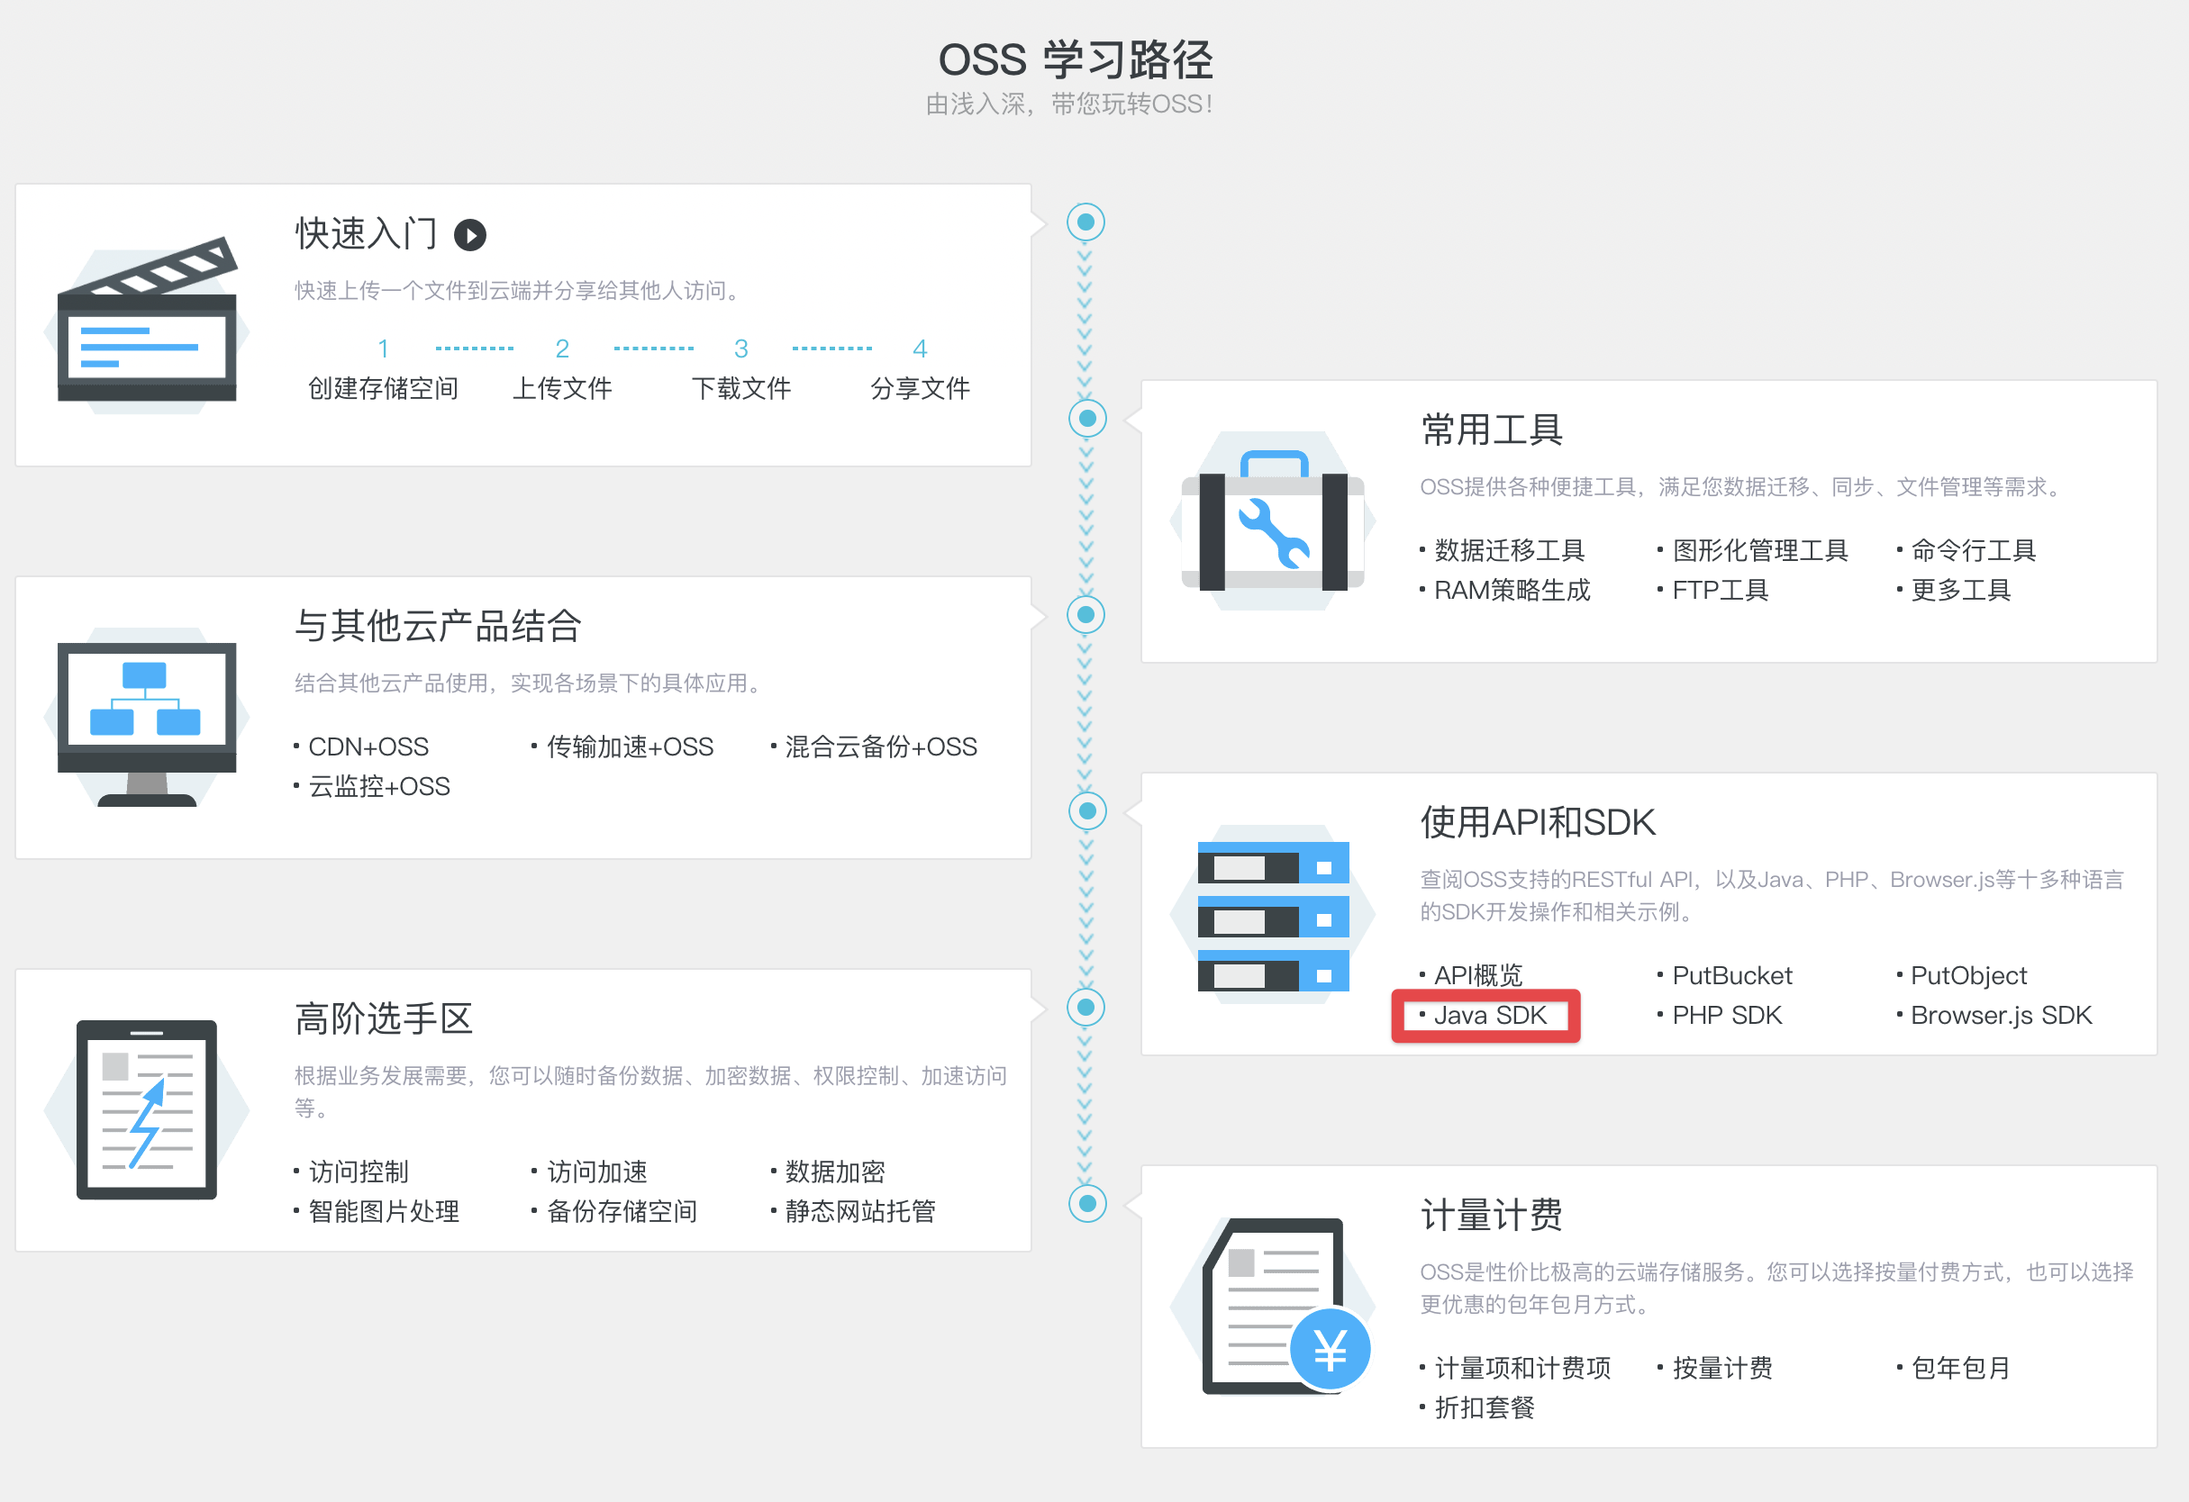This screenshot has height=1502, width=2189.
Task: Open the 包年包月 billing link
Action: [x=1960, y=1367]
